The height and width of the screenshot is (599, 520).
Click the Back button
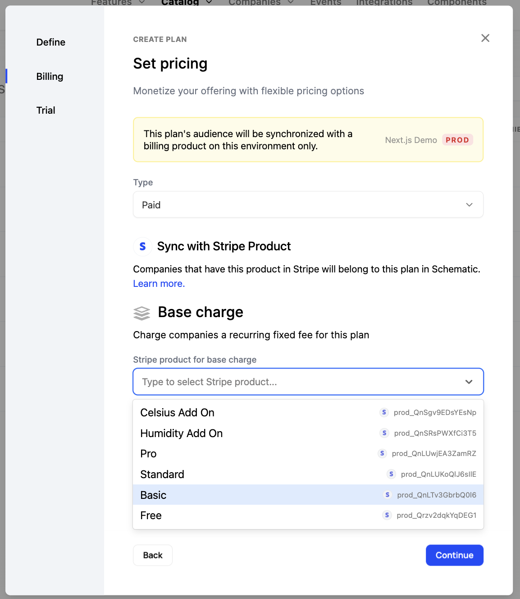point(152,555)
